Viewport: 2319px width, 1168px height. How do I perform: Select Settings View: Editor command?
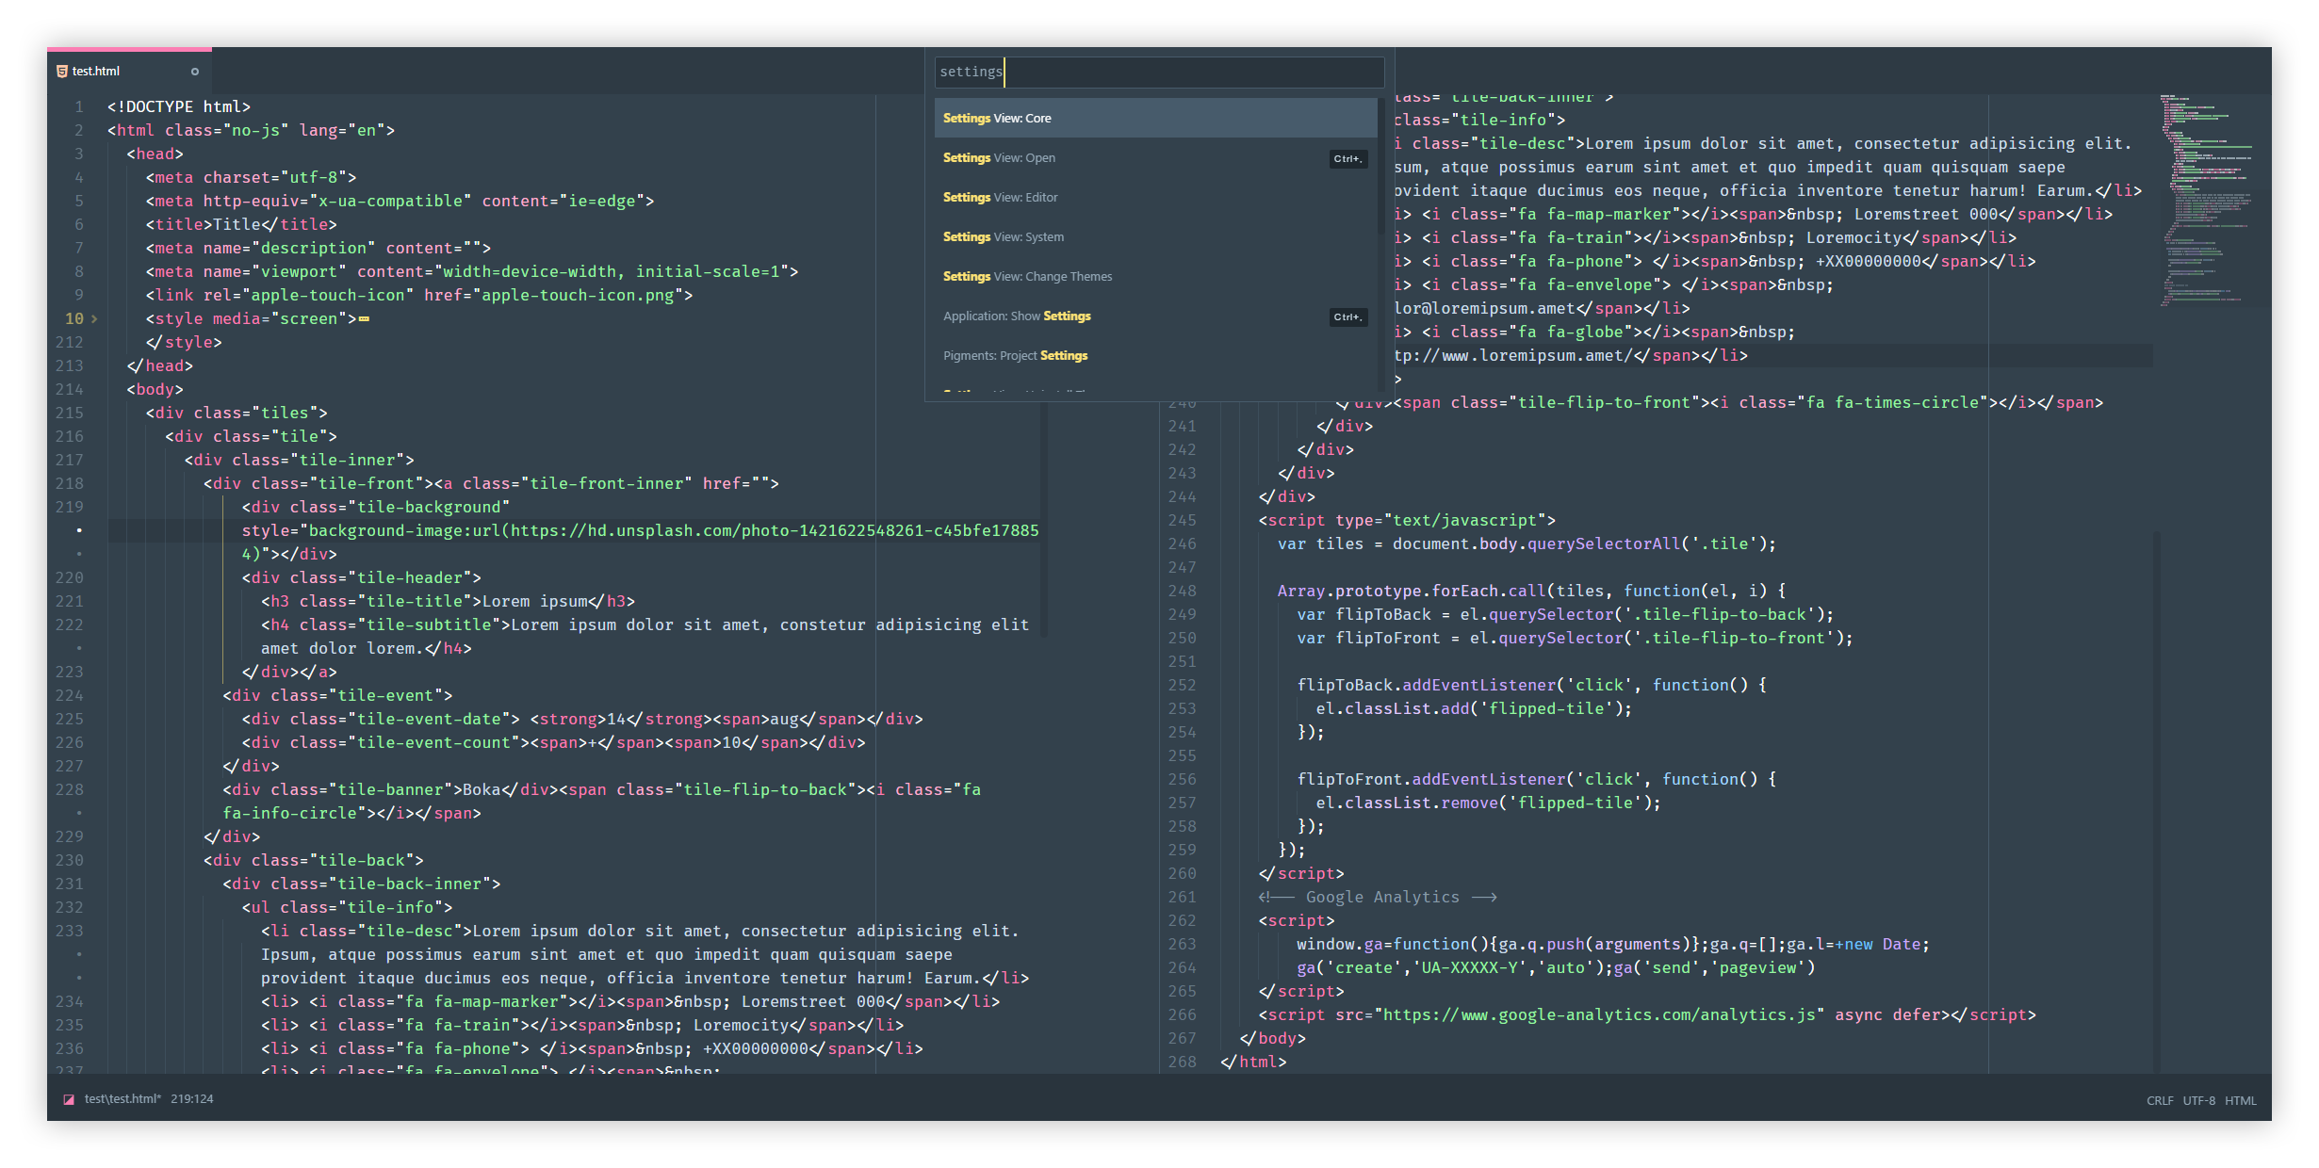pos(1155,197)
